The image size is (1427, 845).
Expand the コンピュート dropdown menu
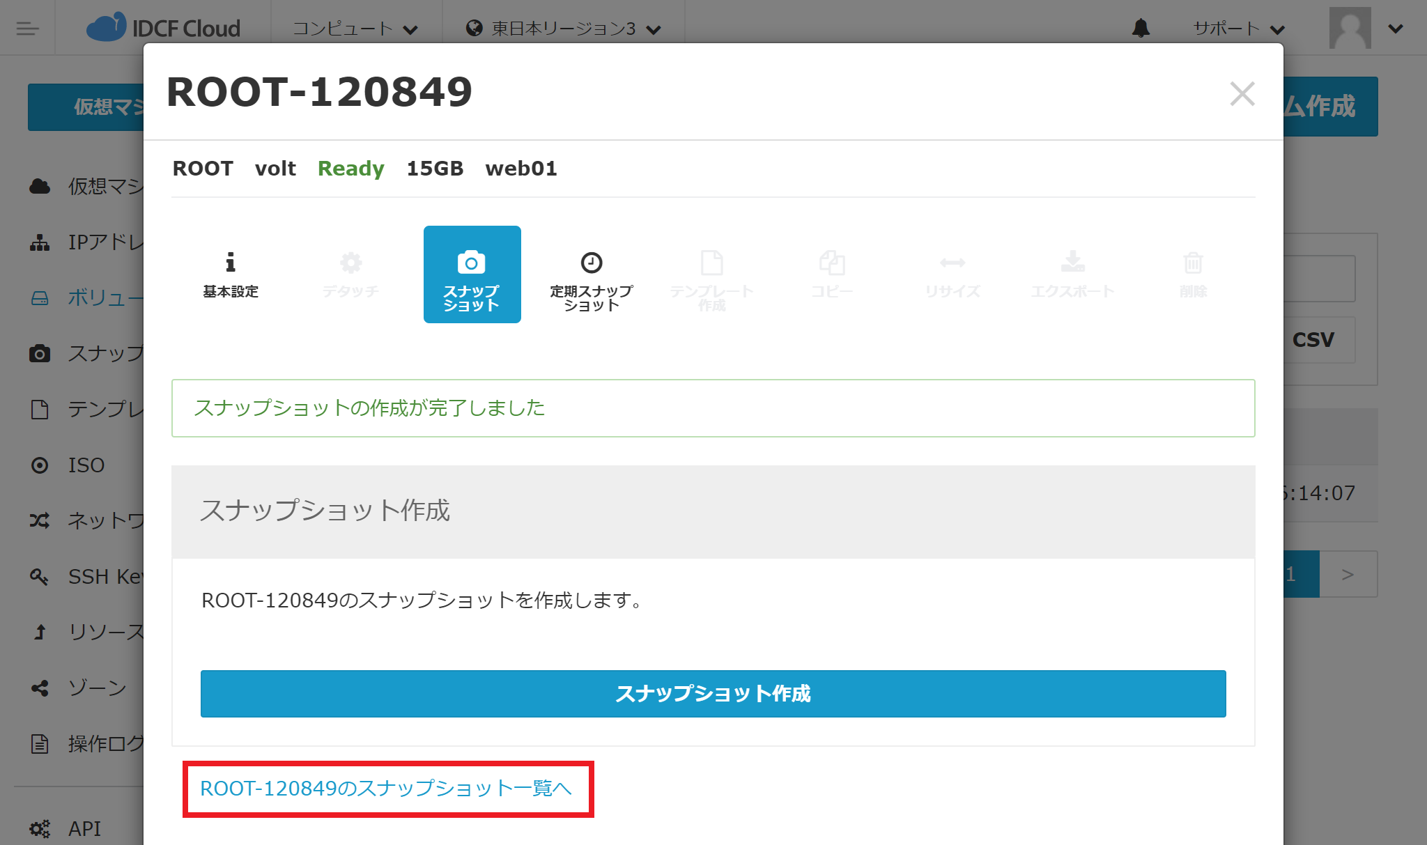click(x=355, y=29)
